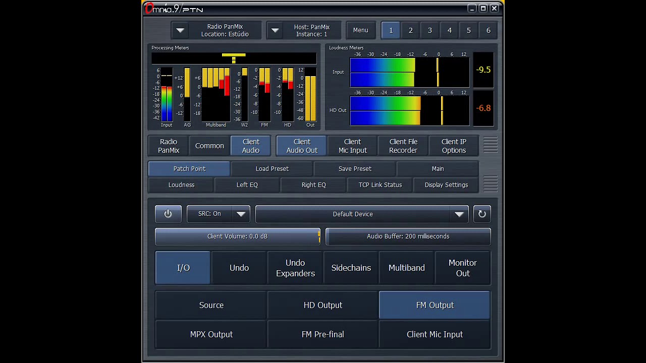Close the Omnia.9 window
Screen dimensions: 646x363
[x=494, y=8]
